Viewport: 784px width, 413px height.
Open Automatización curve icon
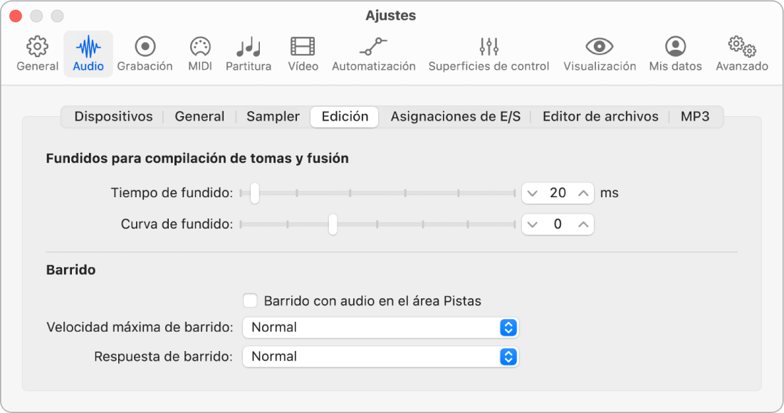[x=374, y=46]
